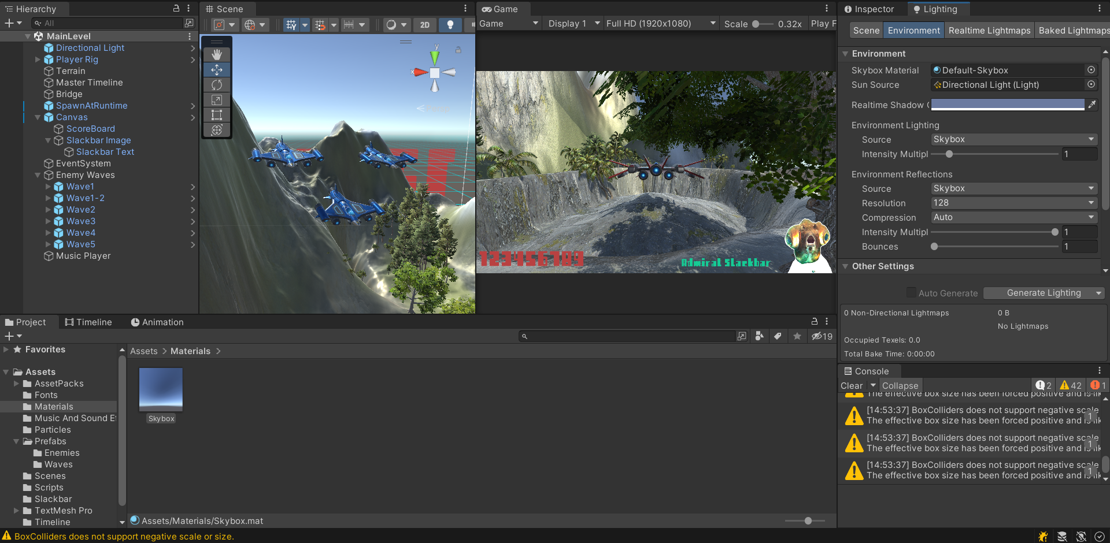Select the Transform tool in Scene overlay
Screen dimensions: 1110x543
coord(217,130)
